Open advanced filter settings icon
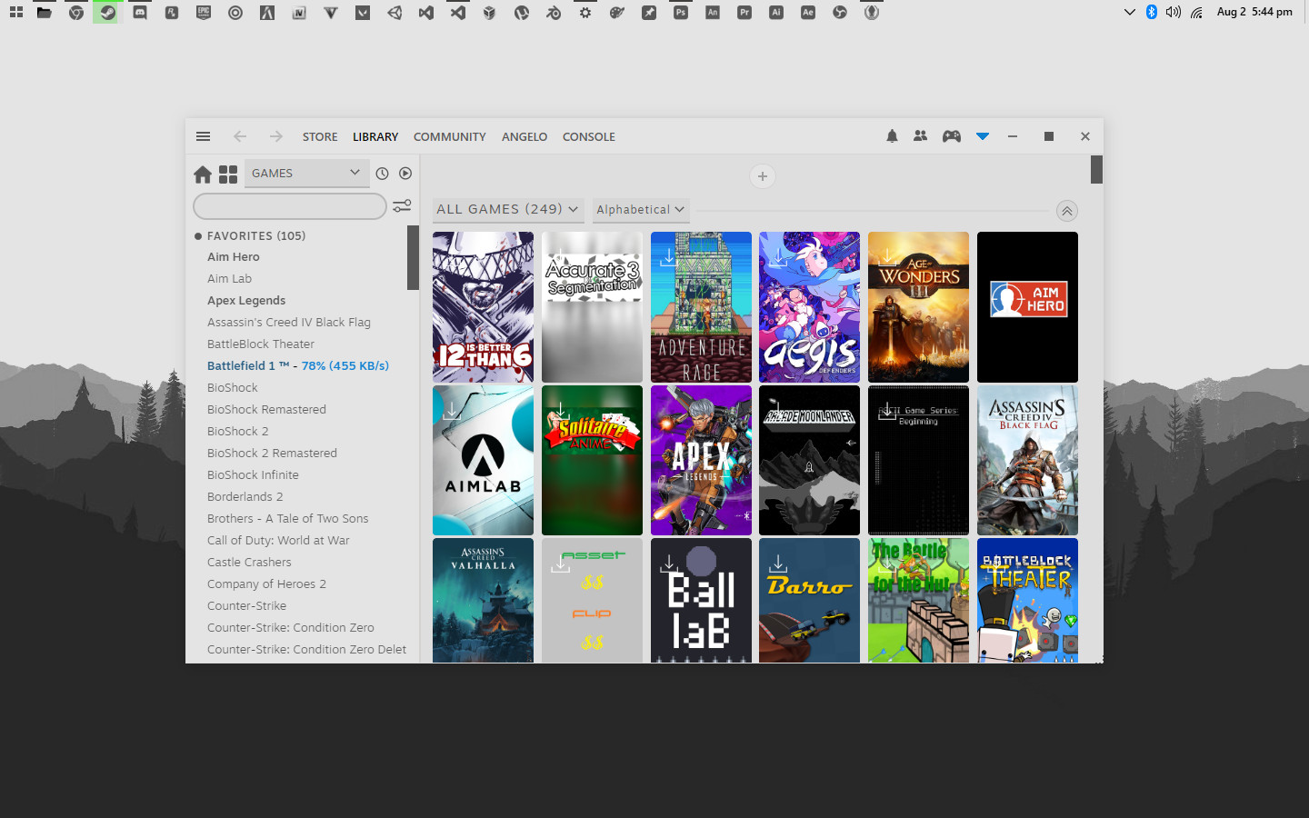The width and height of the screenshot is (1309, 818). (x=402, y=206)
